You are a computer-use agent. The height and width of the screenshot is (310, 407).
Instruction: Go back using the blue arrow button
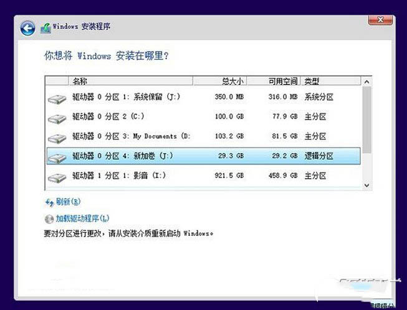(27, 28)
